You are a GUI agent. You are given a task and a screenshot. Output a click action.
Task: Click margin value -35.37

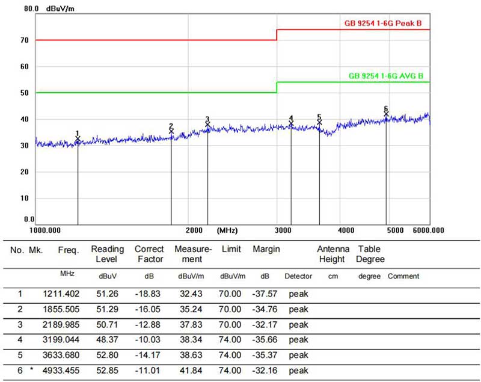pyautogui.click(x=265, y=355)
